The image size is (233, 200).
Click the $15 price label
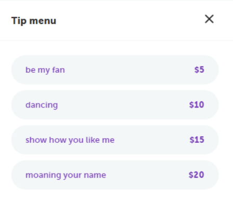click(x=197, y=140)
